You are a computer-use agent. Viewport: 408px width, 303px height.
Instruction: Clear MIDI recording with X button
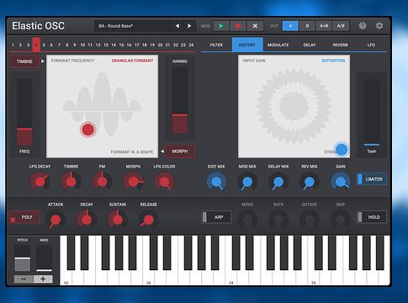point(255,26)
